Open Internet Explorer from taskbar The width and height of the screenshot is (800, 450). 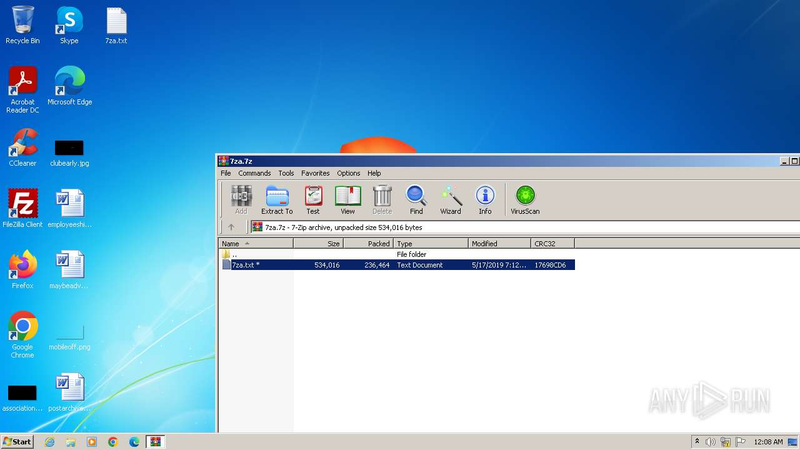click(x=49, y=442)
